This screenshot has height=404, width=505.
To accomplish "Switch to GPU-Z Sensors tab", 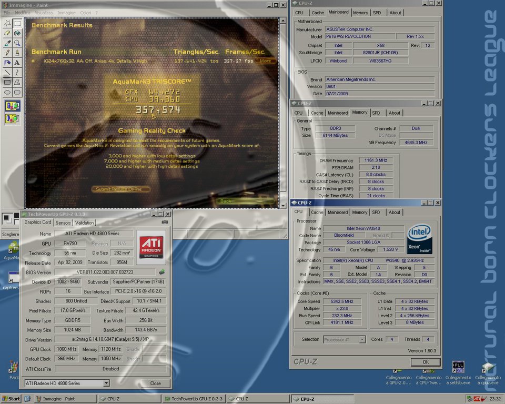I will pyautogui.click(x=63, y=223).
